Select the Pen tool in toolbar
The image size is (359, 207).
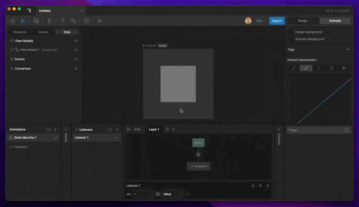49,21
